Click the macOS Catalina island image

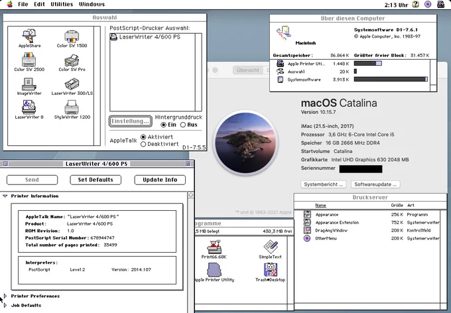point(246,143)
